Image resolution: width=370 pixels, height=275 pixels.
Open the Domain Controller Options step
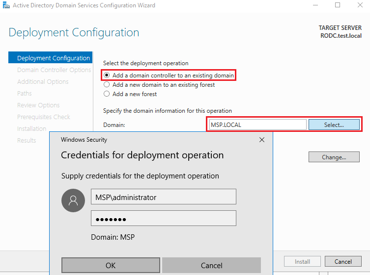coord(54,70)
